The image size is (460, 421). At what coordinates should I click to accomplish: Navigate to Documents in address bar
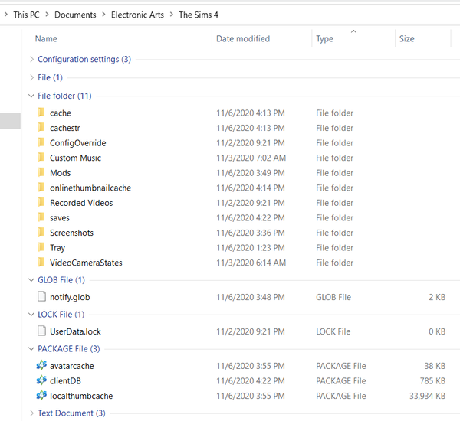[75, 15]
